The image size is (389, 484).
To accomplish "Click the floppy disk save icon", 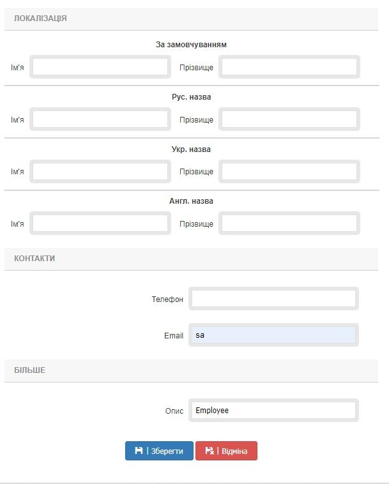I will (x=139, y=451).
